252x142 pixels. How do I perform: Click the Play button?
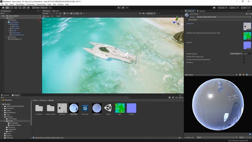coord(119,7)
